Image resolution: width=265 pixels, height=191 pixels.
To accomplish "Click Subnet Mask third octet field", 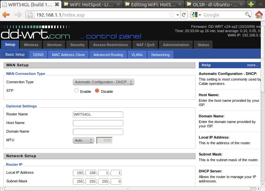I will click(x=103, y=181).
